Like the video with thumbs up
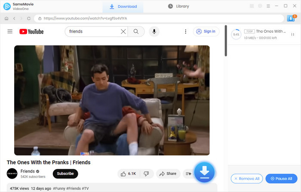The width and height of the screenshot is (301, 192). pyautogui.click(x=129, y=174)
